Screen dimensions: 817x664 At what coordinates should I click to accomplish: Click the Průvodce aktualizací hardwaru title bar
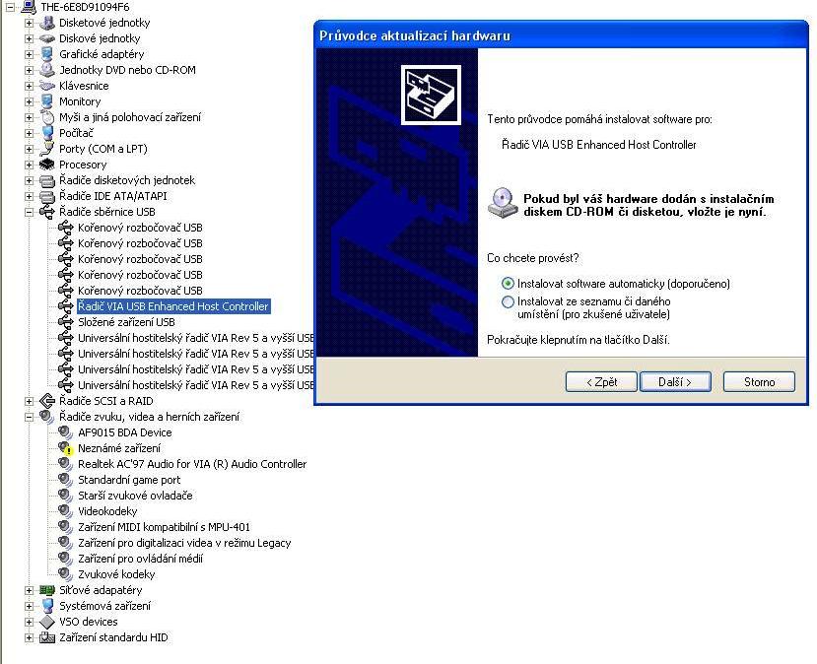[561, 35]
